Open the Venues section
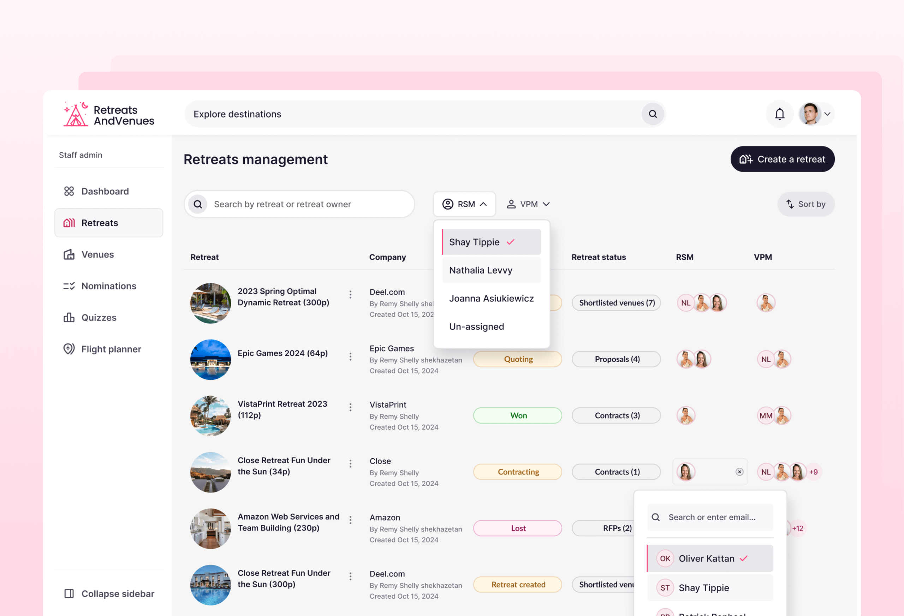Image resolution: width=904 pixels, height=616 pixels. [97, 254]
